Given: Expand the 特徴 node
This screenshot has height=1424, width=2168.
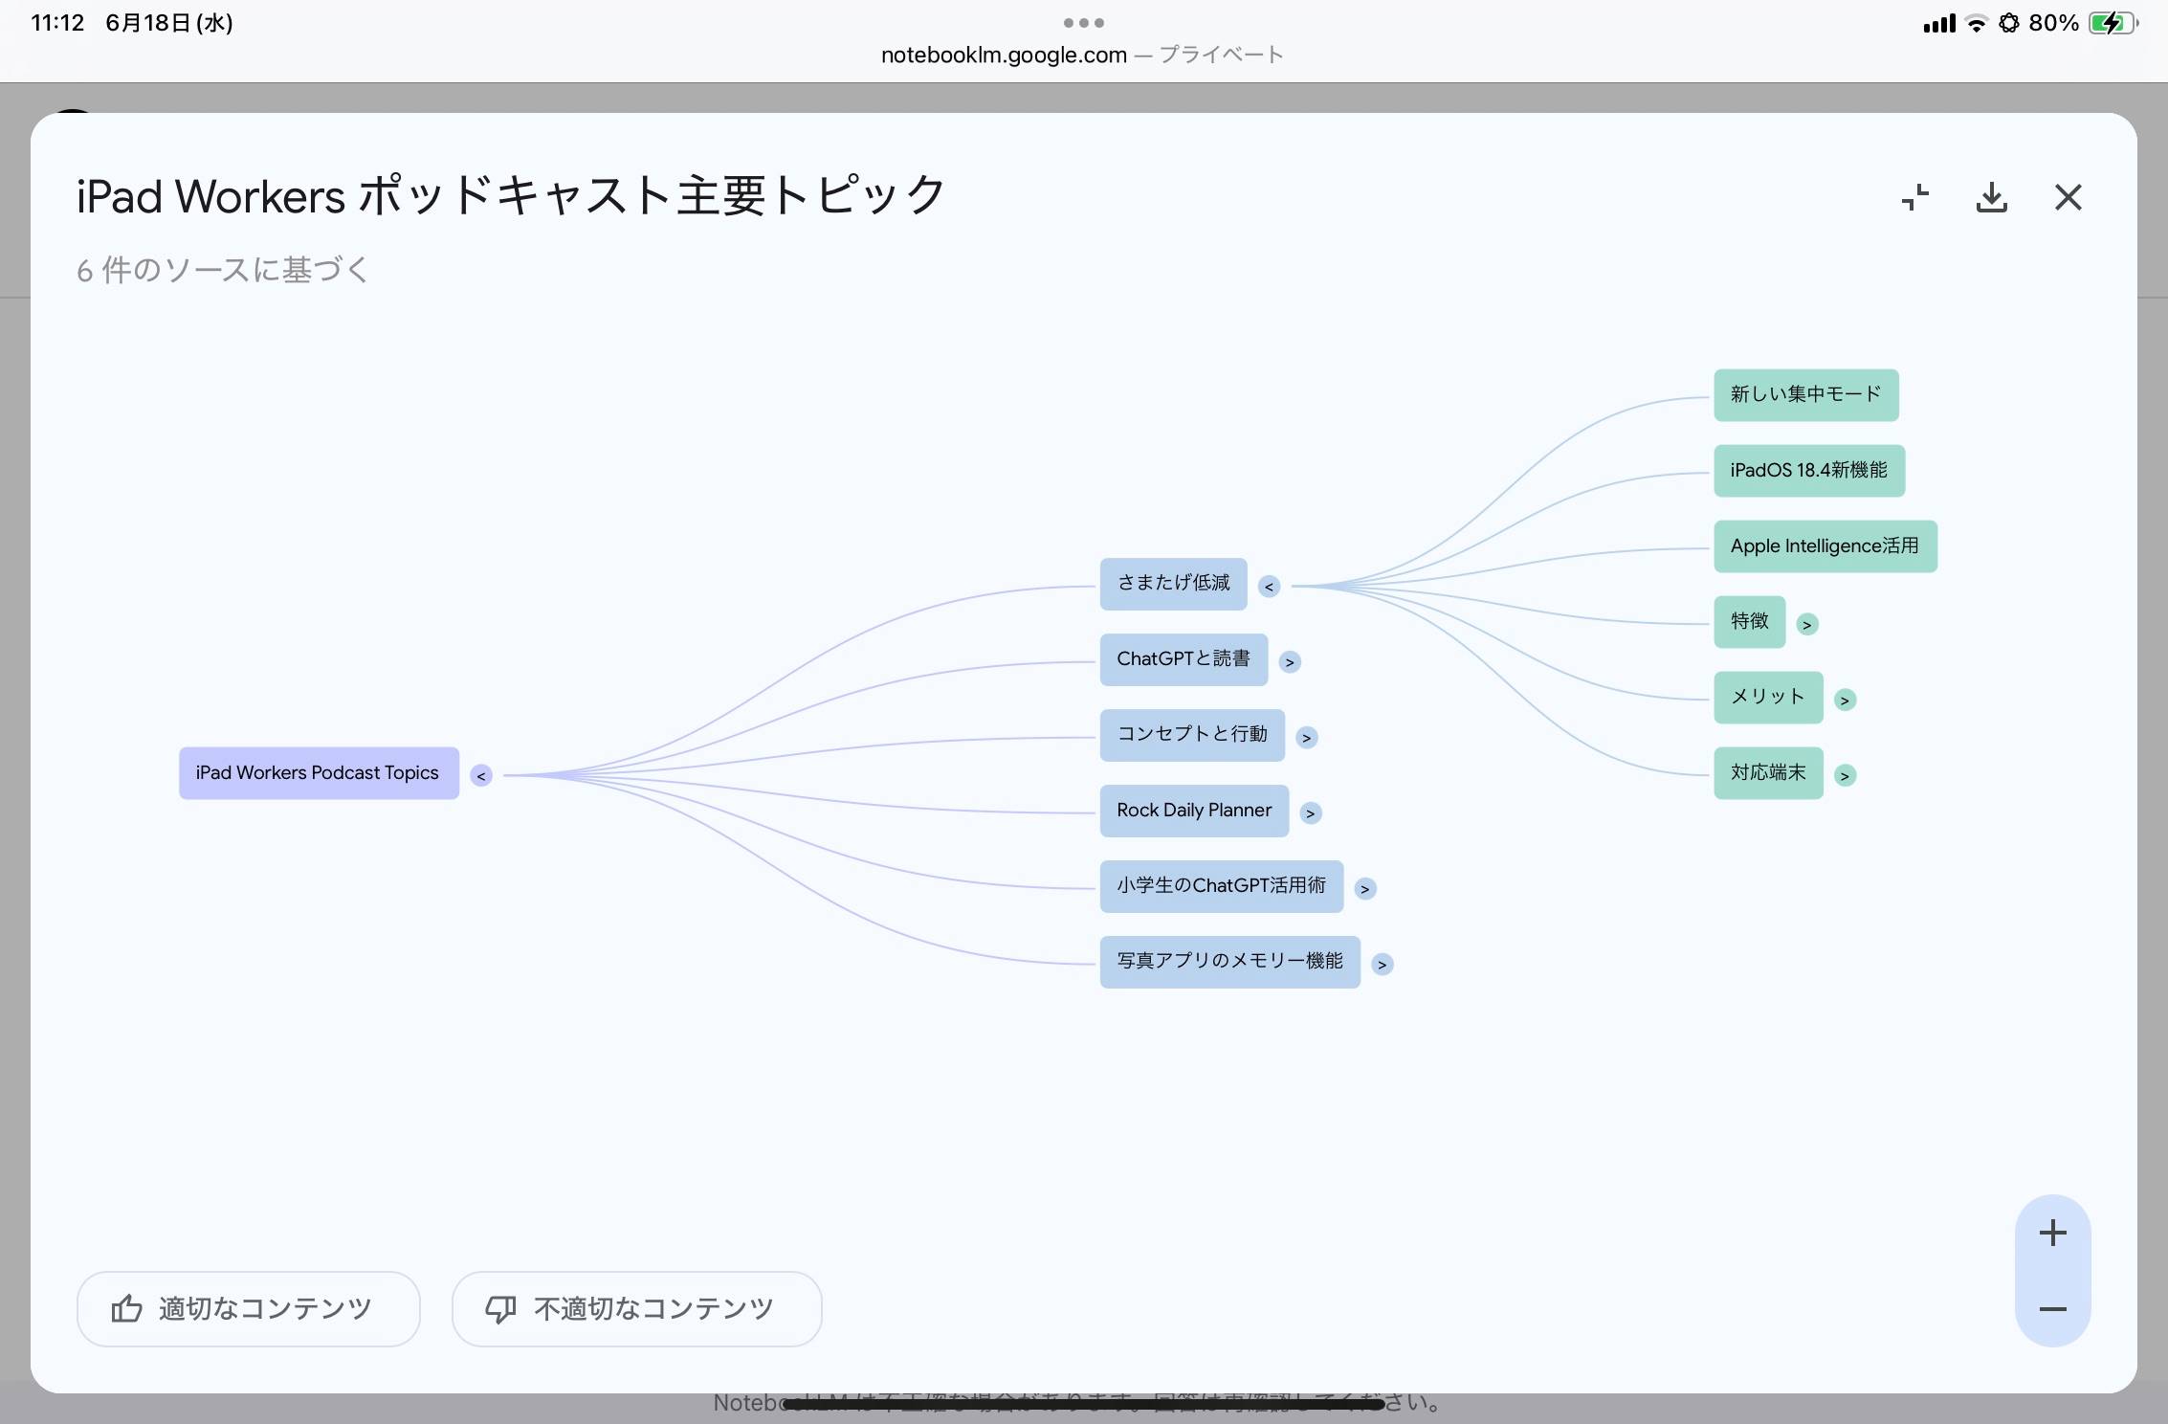Looking at the screenshot, I should click(x=1806, y=625).
